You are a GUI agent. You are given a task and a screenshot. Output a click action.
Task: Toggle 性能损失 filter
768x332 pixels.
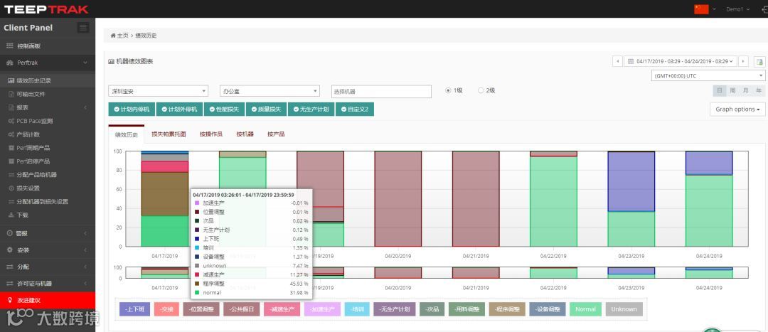pyautogui.click(x=224, y=109)
